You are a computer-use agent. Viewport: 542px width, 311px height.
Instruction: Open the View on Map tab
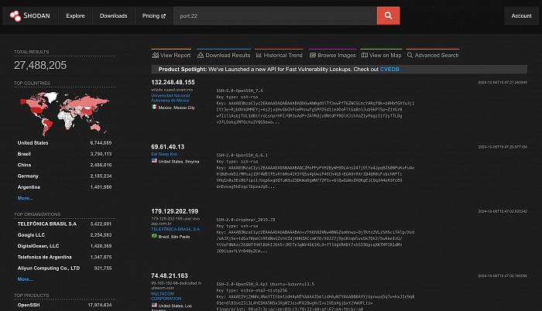(381, 55)
